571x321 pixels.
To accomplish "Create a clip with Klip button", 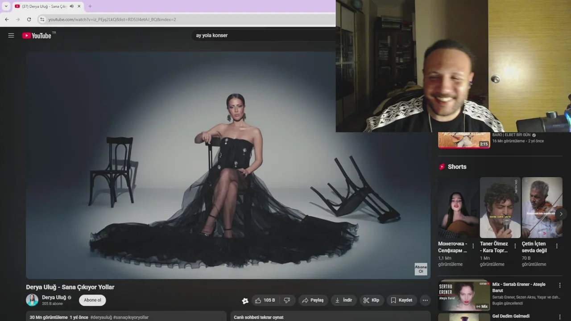I will click(372, 300).
